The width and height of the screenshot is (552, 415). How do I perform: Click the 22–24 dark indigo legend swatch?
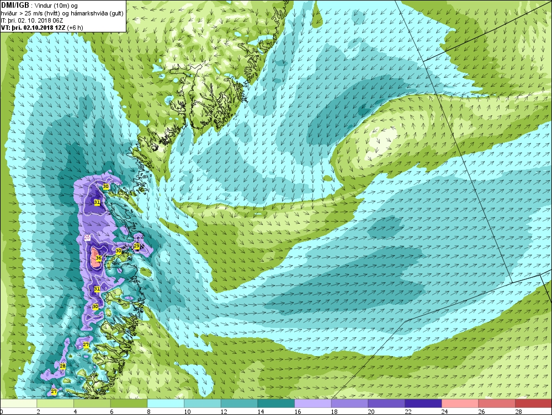pos(423,403)
